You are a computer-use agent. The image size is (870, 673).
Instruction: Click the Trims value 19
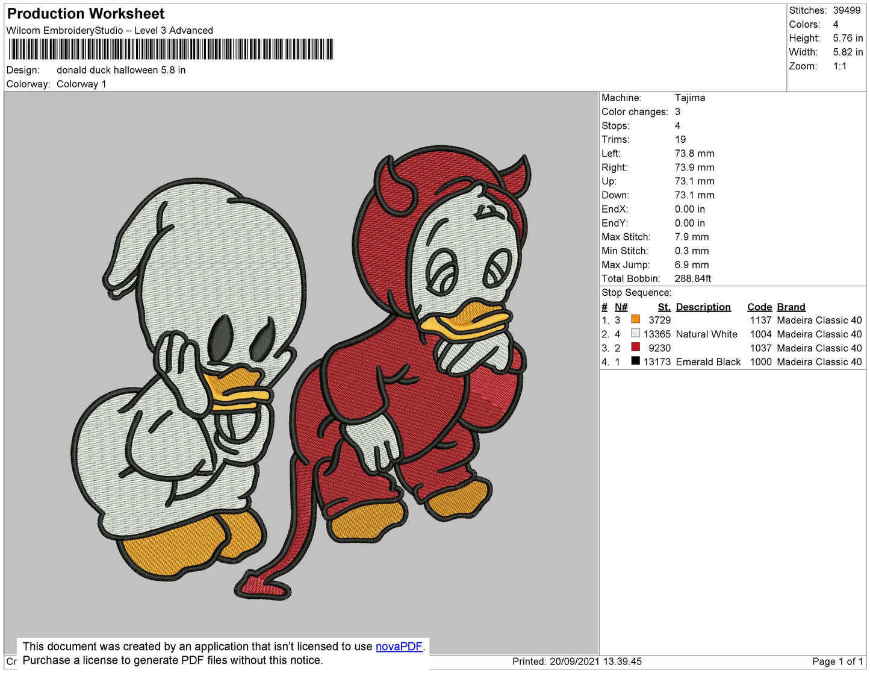point(680,140)
